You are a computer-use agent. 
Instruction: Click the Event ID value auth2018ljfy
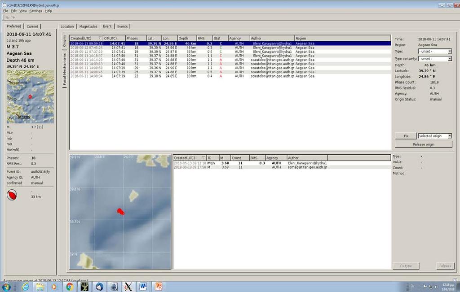[x=40, y=172]
